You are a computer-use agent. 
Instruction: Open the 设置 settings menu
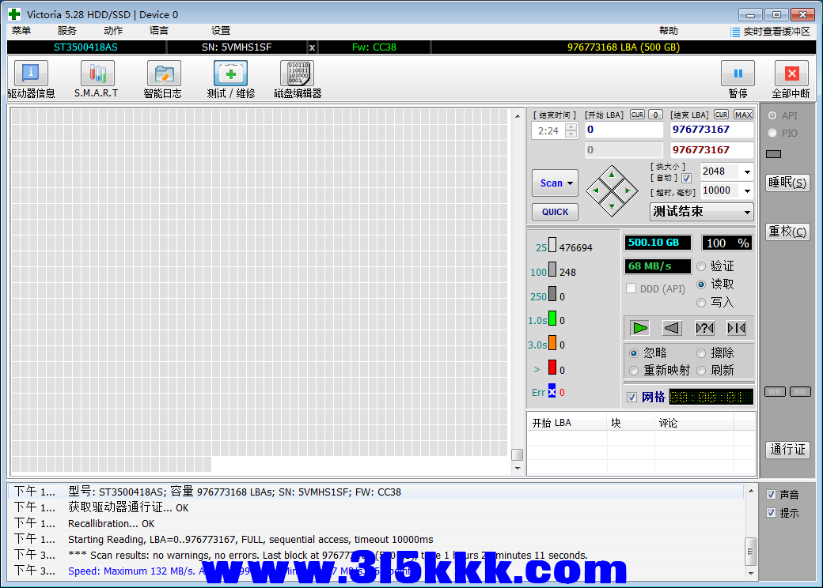221,31
